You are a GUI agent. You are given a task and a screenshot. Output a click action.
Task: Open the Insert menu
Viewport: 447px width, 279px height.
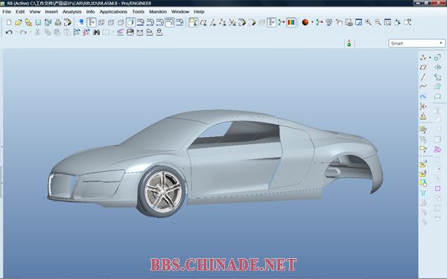(51, 12)
